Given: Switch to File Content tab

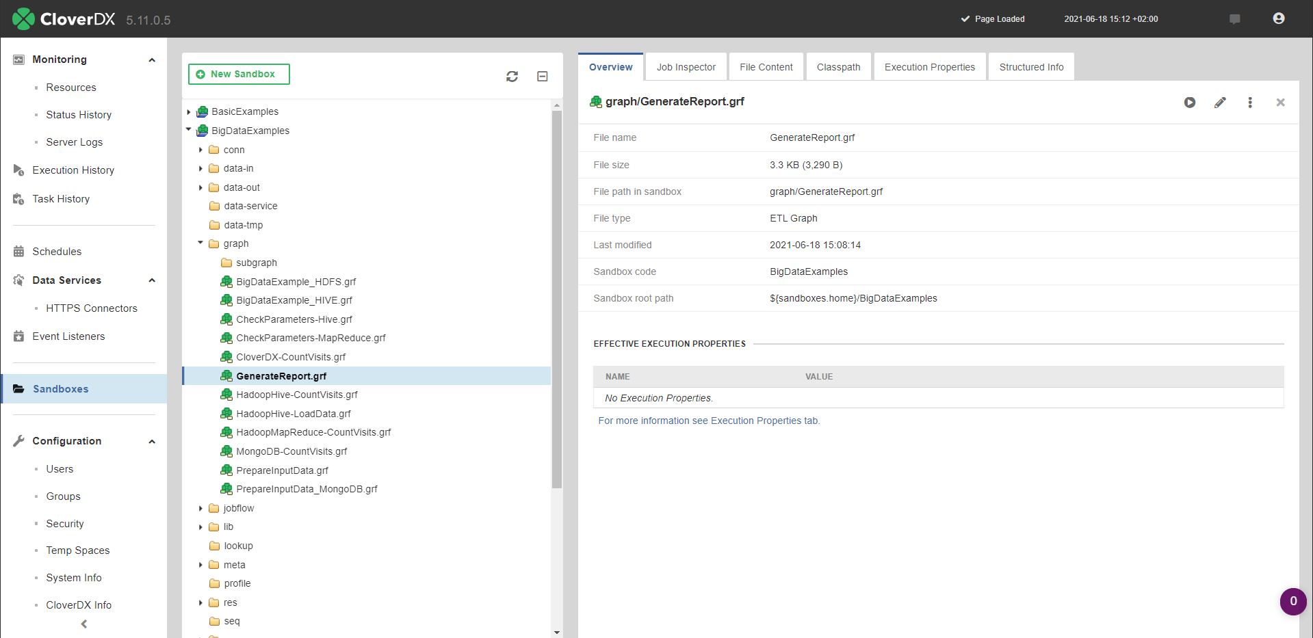Looking at the screenshot, I should [766, 67].
